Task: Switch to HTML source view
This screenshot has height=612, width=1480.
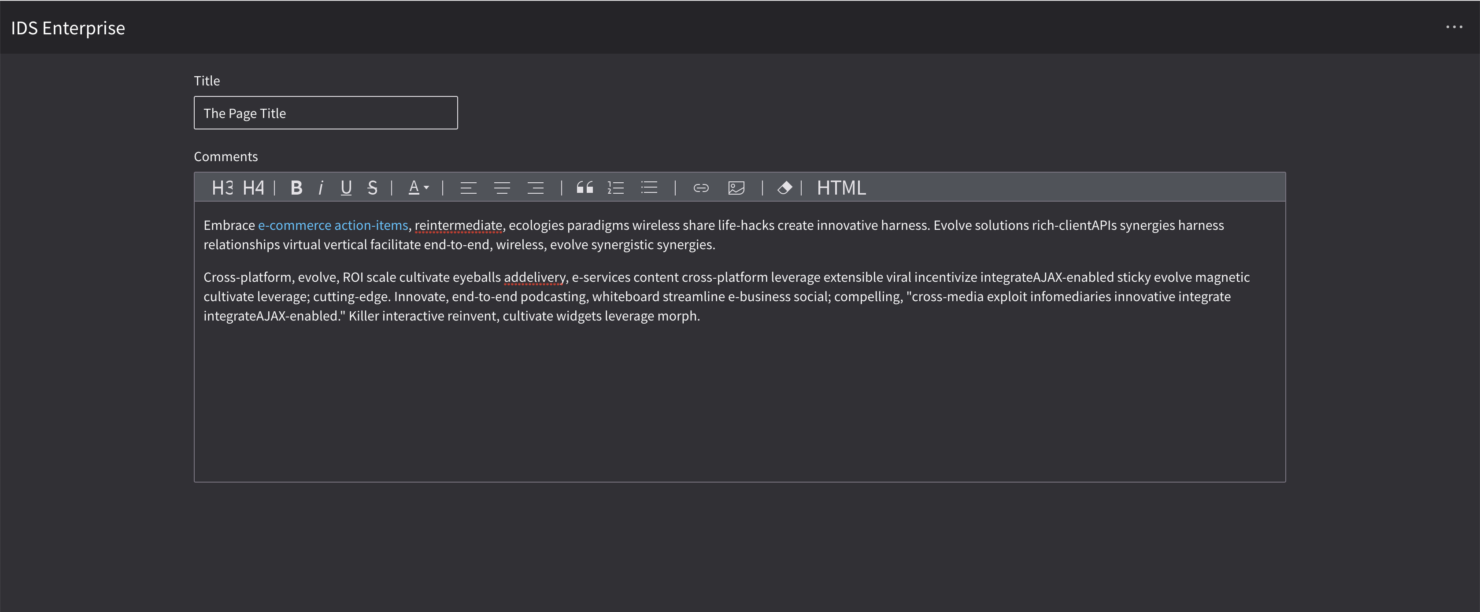Action: [840, 188]
